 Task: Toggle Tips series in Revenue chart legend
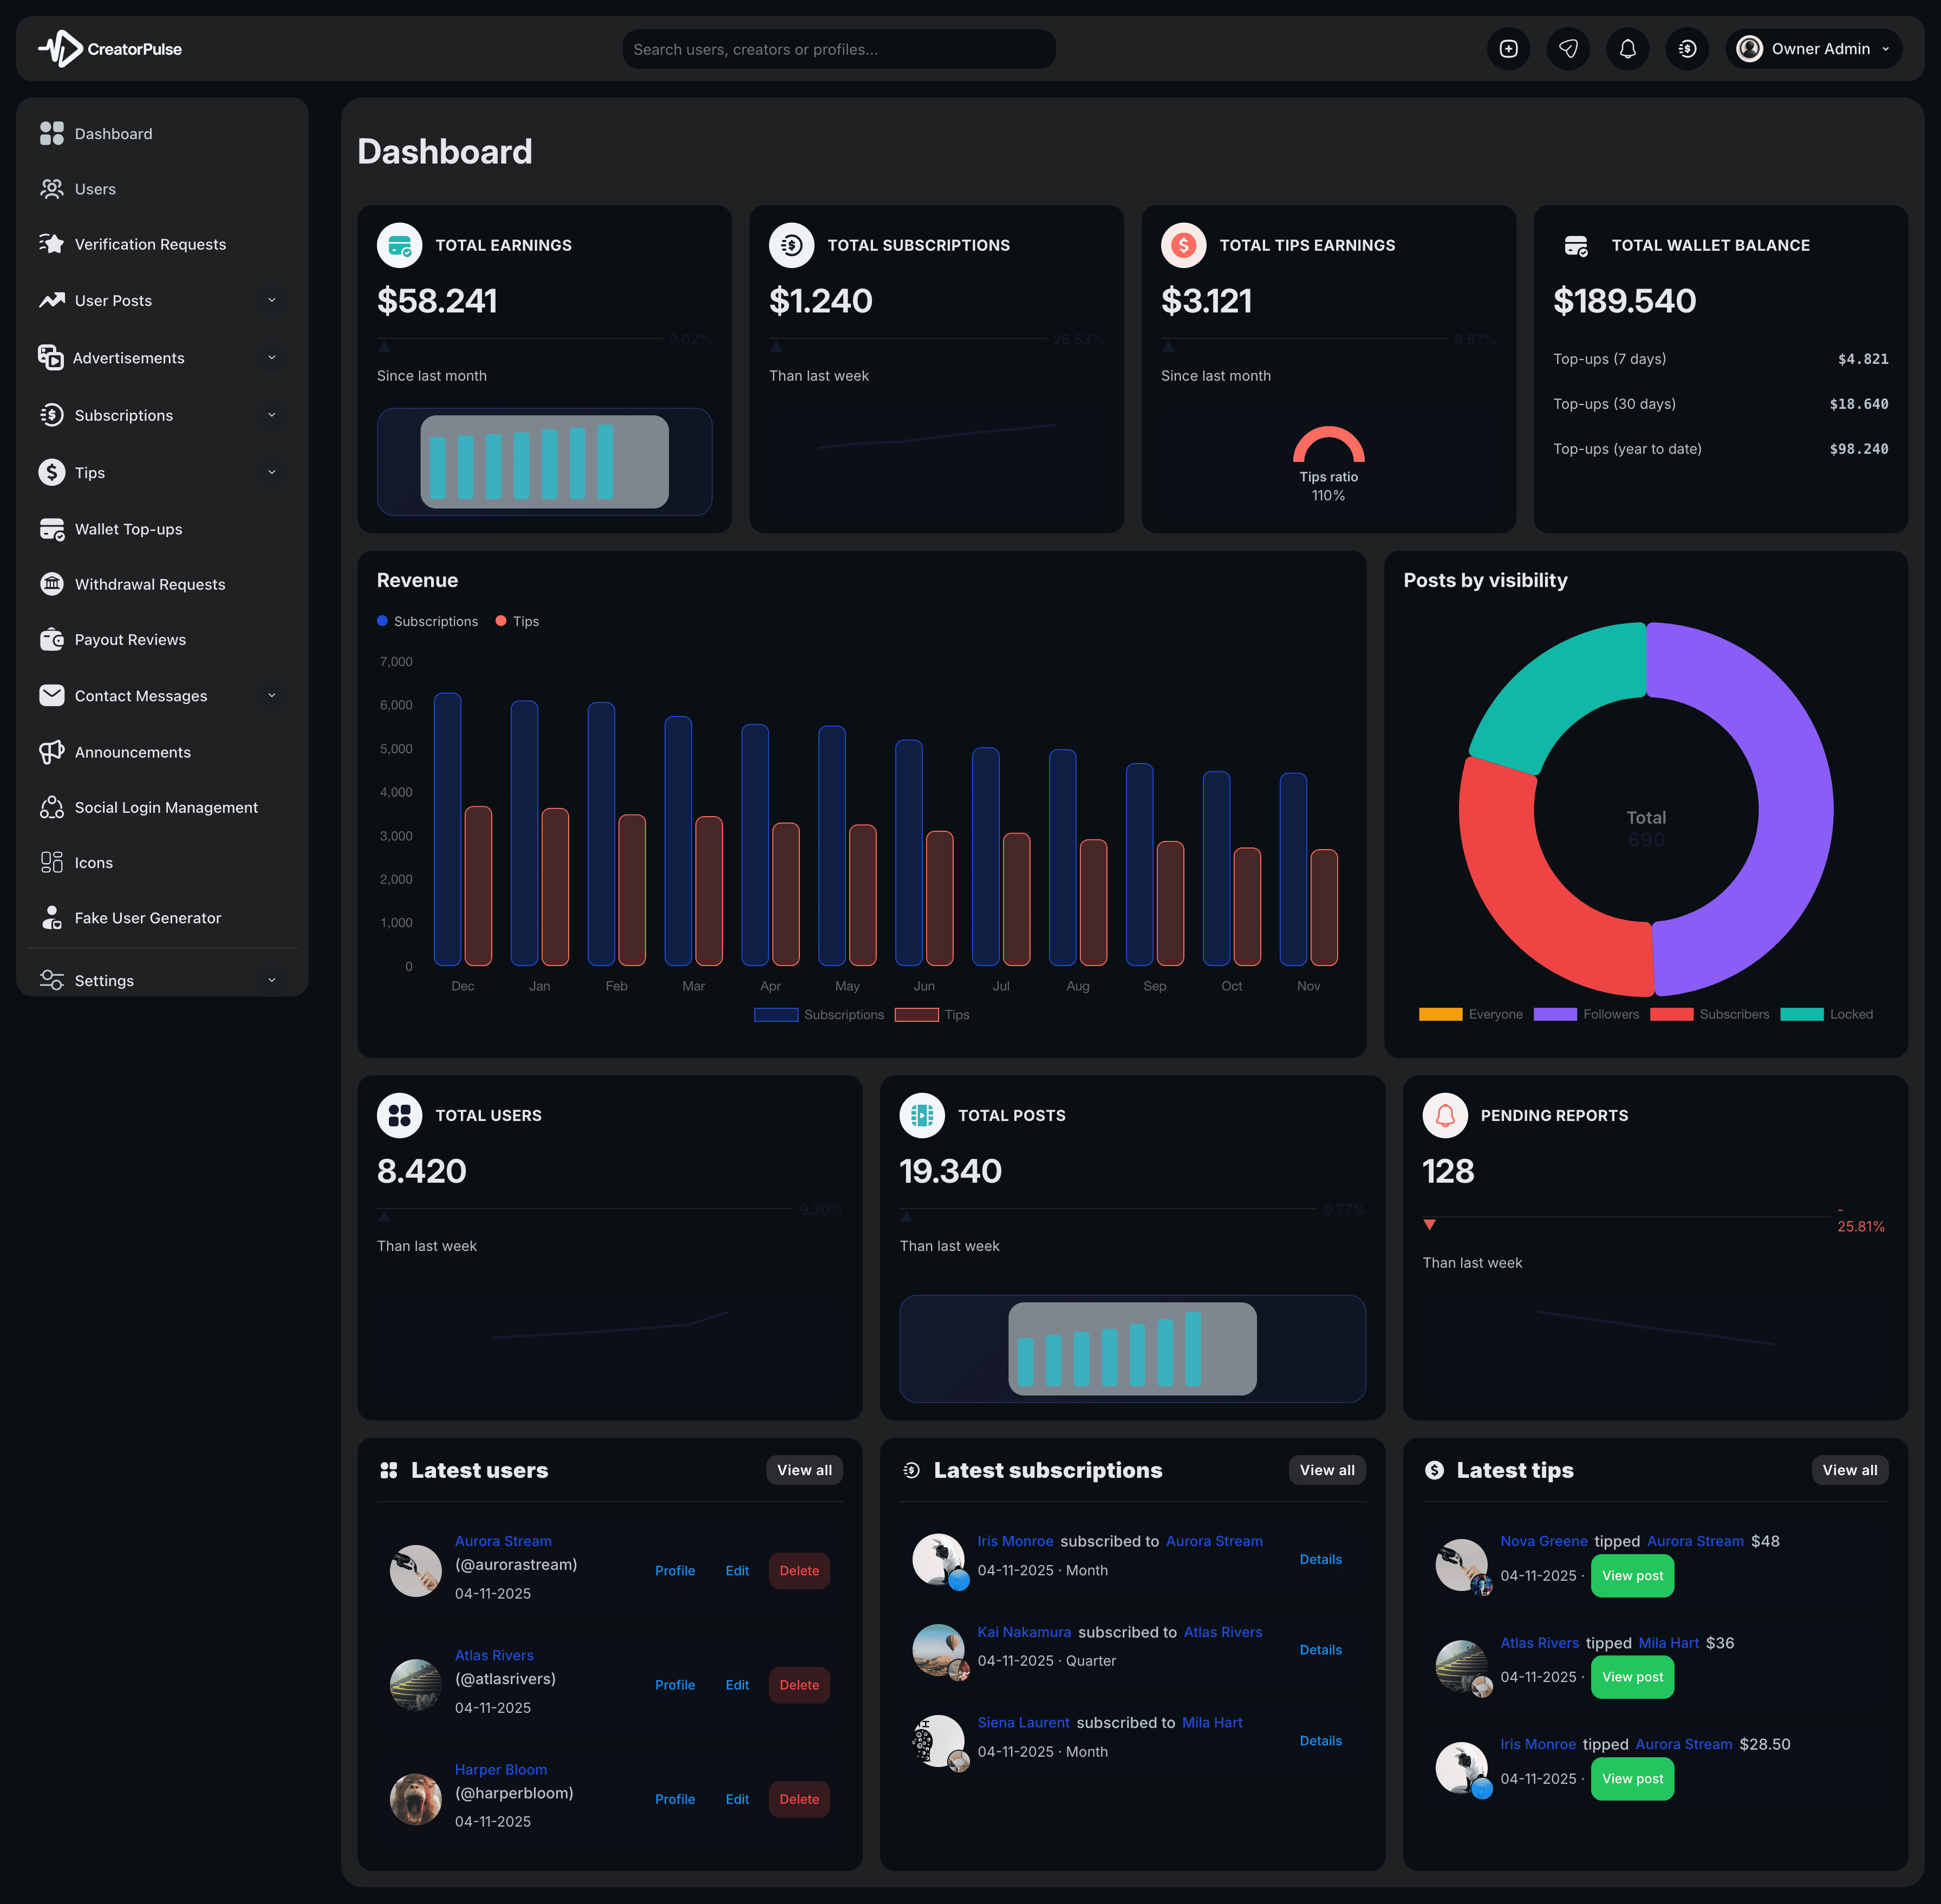[931, 1014]
